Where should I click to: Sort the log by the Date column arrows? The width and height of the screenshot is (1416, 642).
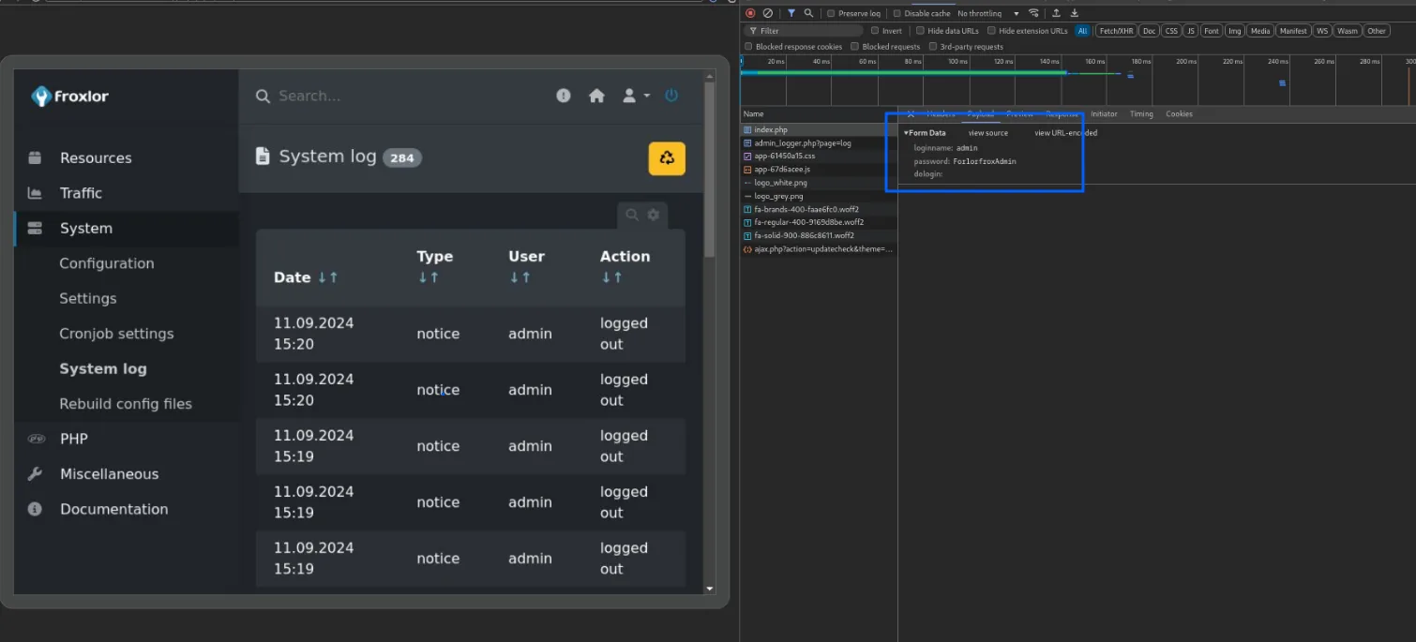point(328,277)
